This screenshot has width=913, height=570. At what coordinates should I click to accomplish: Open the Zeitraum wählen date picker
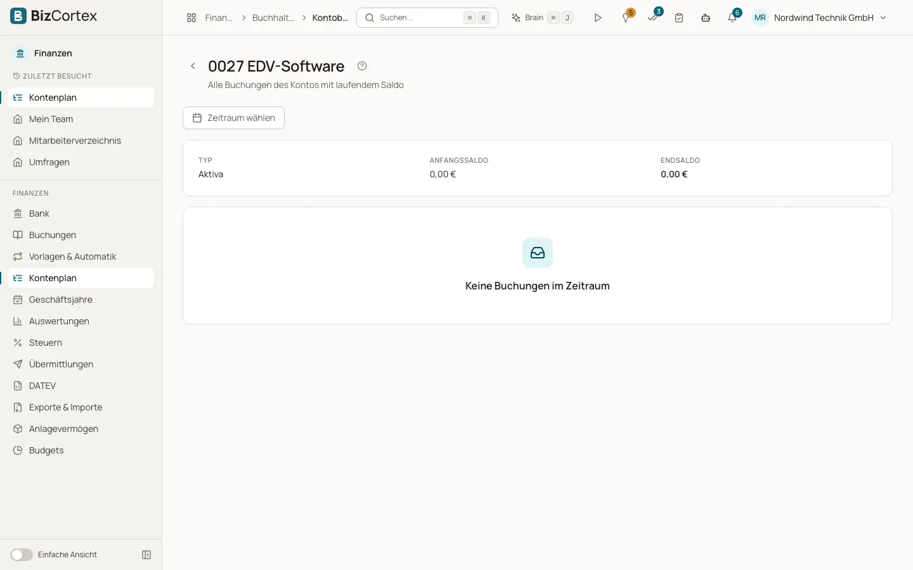(x=233, y=118)
